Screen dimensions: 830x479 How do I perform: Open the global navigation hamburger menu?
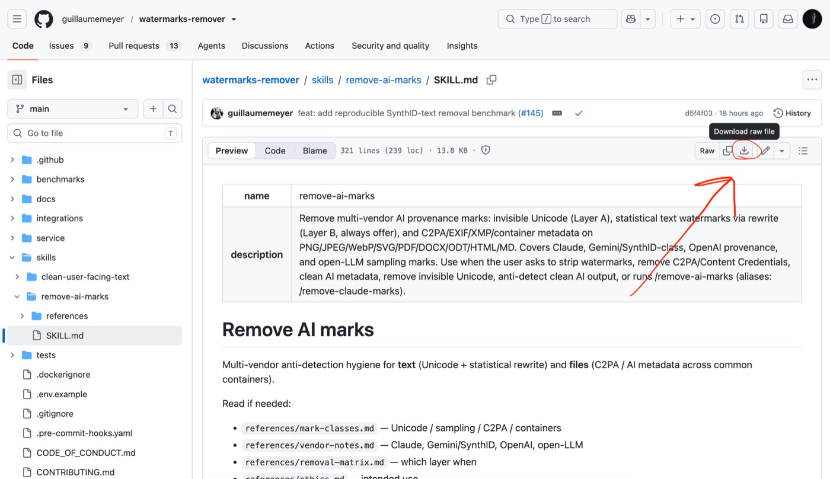coord(17,19)
